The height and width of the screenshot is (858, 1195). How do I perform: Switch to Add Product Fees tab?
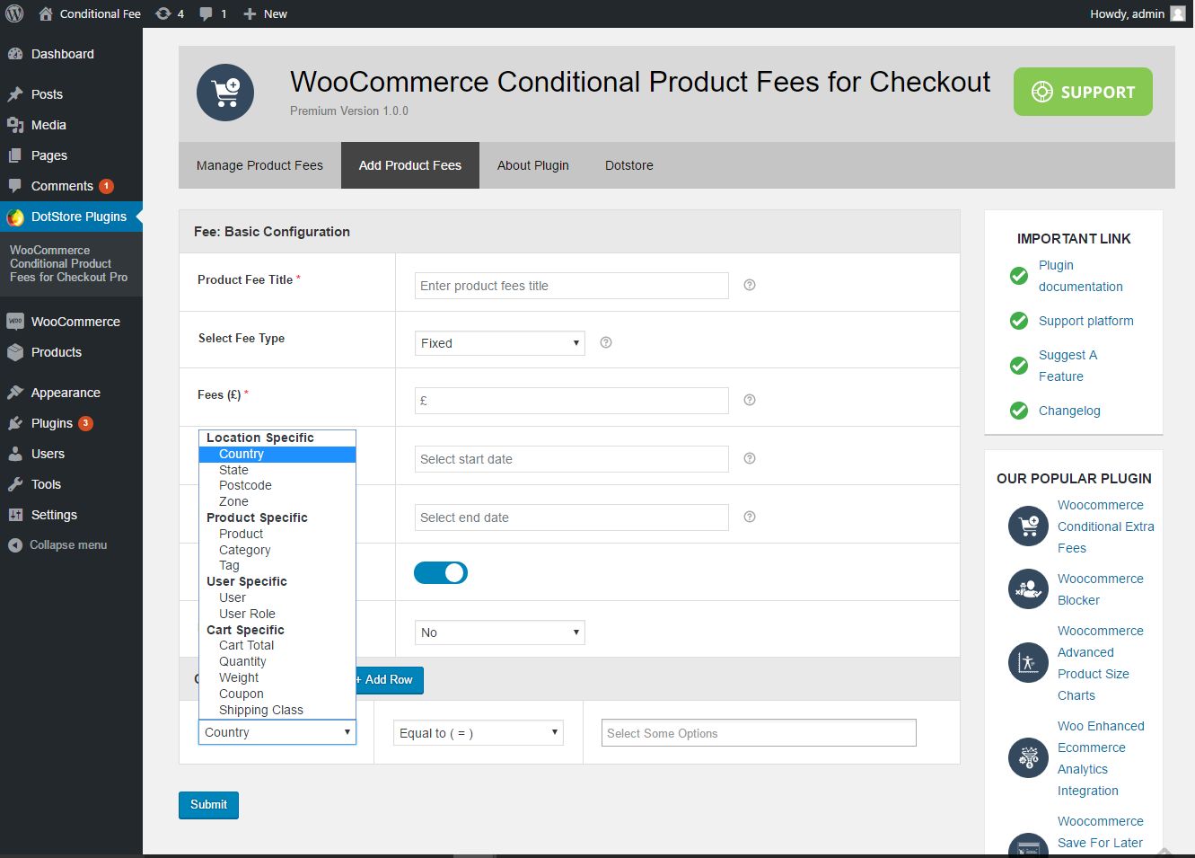coord(410,165)
